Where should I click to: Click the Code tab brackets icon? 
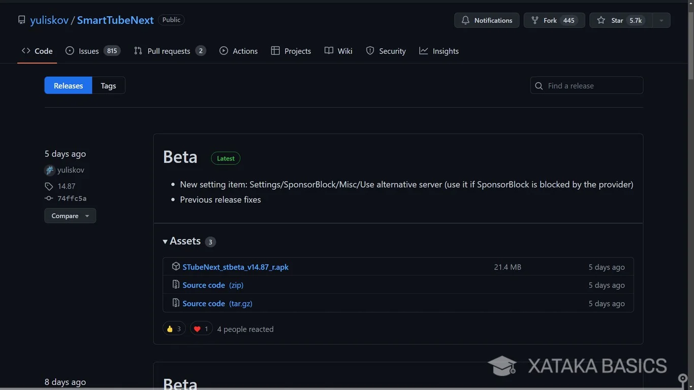26,51
